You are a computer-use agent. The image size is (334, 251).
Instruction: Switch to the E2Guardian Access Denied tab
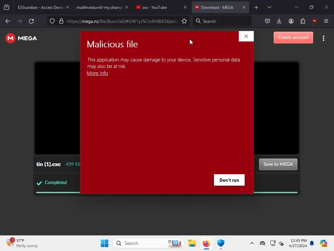click(40, 8)
